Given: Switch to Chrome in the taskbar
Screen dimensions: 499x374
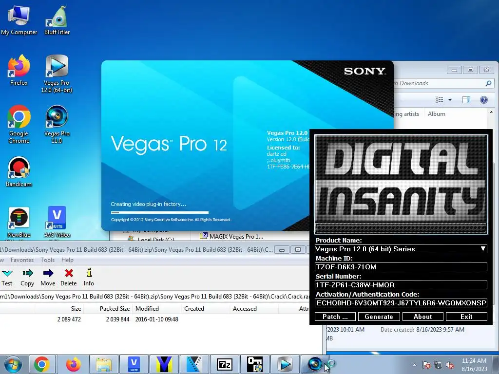Looking at the screenshot, I should [42, 364].
